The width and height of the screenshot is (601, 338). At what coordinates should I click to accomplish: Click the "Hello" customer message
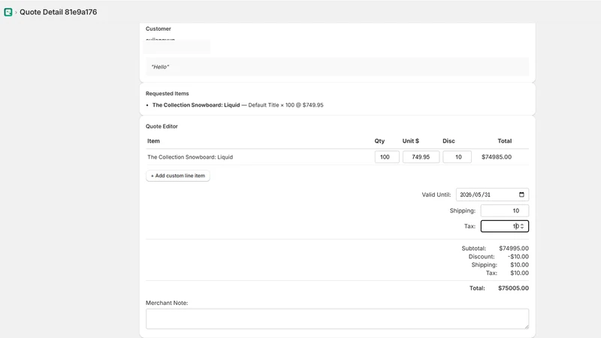[160, 67]
